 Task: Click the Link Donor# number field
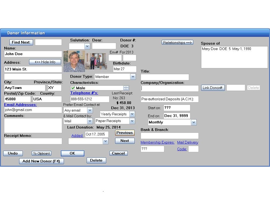(x=236, y=88)
